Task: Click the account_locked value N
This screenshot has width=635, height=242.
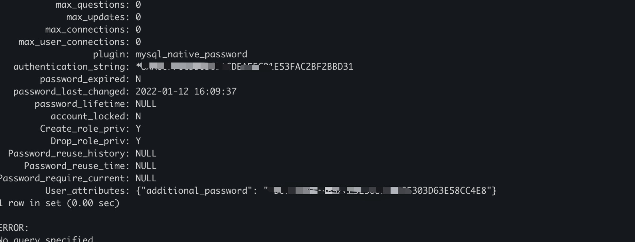Action: 138,116
